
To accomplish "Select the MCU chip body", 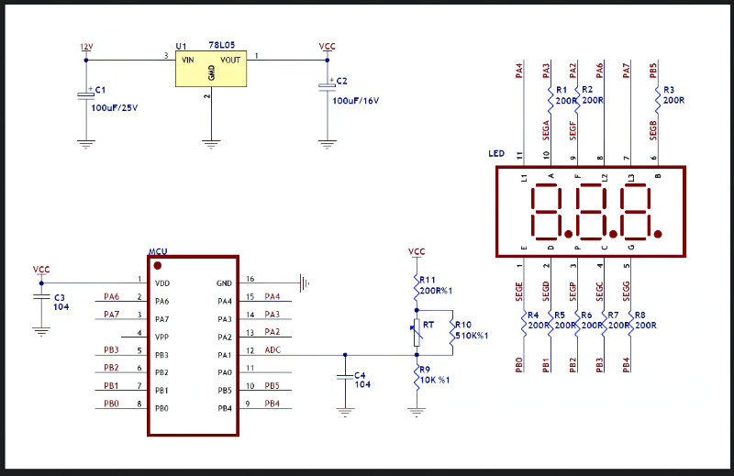I will pos(193,346).
